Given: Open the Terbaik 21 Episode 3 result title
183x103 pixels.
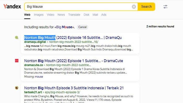Looking at the screenshot, I should (74, 88).
